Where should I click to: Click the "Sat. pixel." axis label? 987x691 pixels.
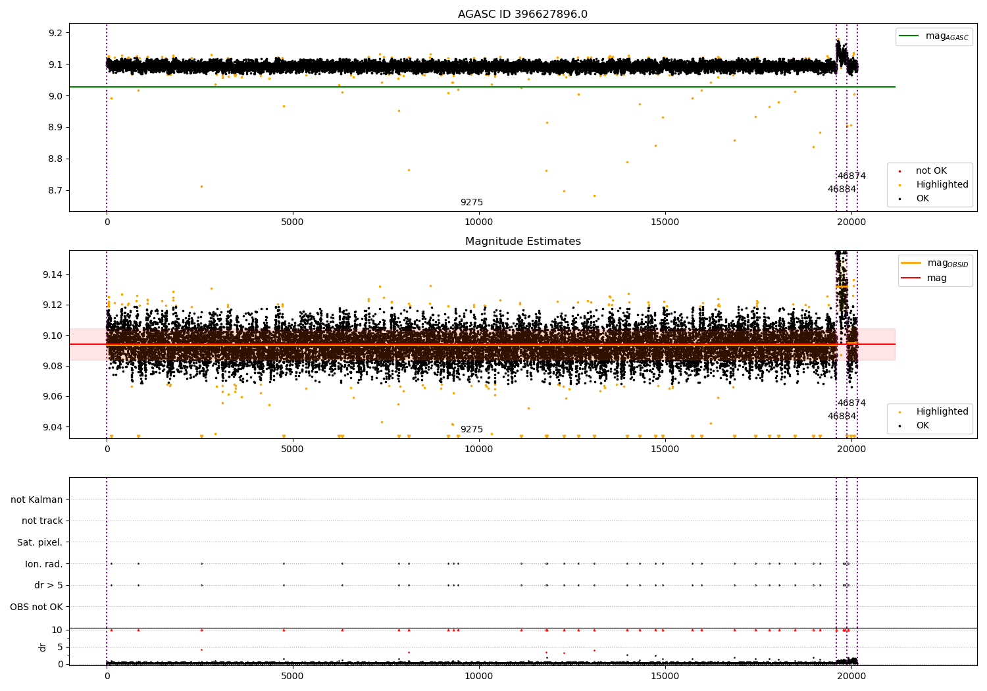39,542
